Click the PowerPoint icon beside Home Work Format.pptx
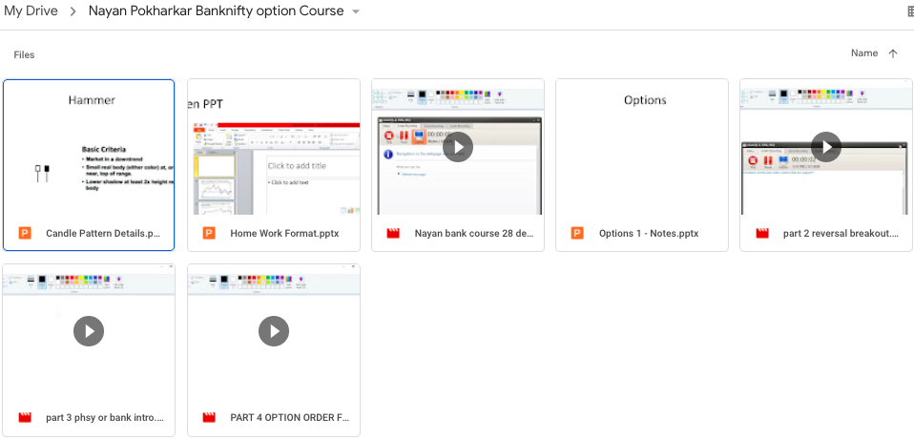Screen dimensions: 914x439 point(209,233)
